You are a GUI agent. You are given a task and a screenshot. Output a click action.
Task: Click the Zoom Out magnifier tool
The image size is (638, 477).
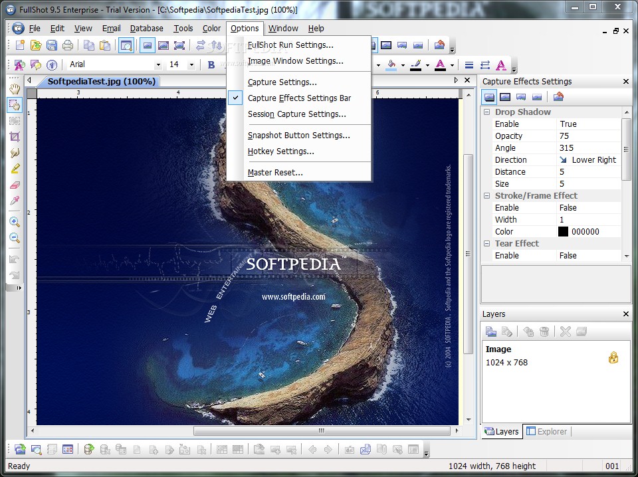point(15,238)
